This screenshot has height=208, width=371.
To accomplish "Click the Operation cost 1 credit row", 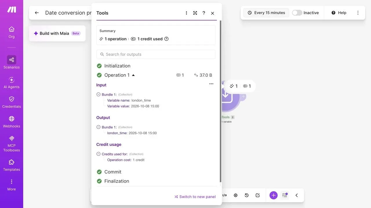I will click(x=126, y=160).
